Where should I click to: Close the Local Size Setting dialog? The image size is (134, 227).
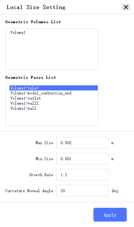[126, 7]
